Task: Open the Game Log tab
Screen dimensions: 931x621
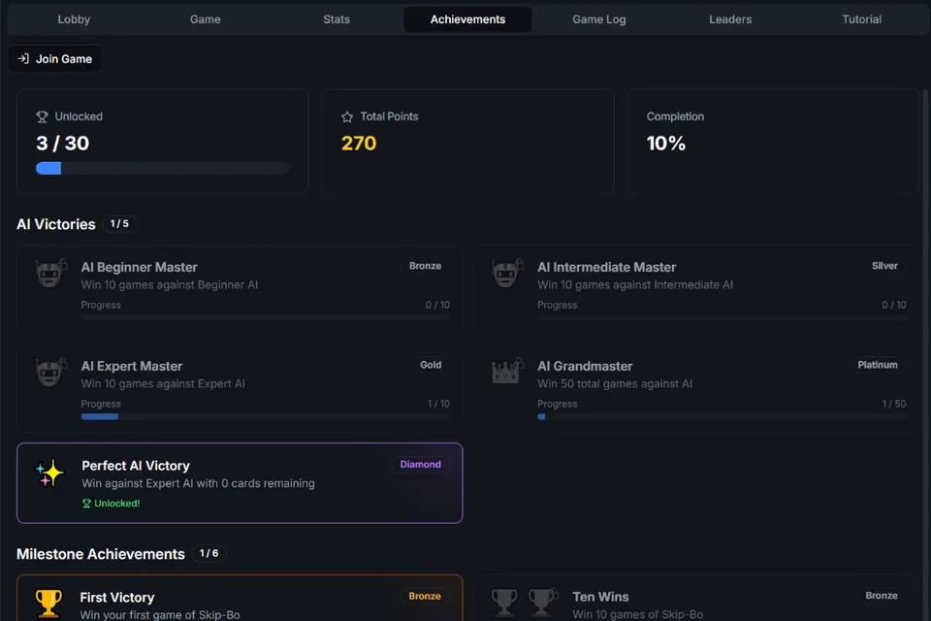Action: point(599,19)
